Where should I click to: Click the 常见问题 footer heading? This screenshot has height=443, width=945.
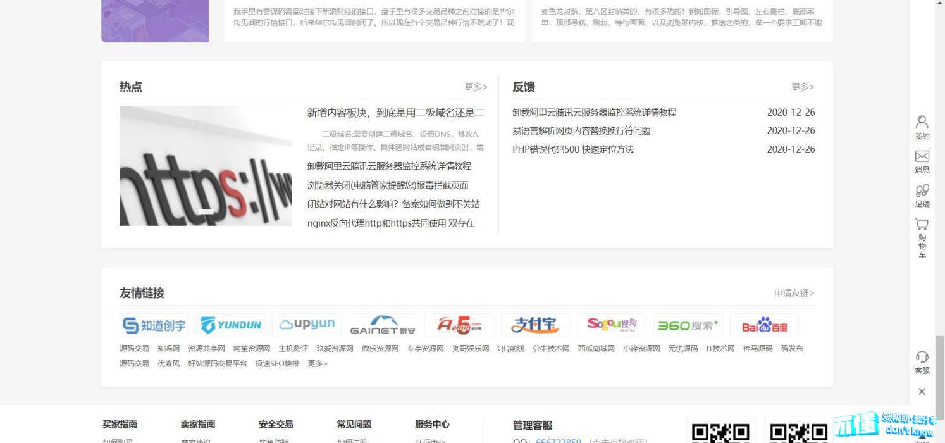(x=354, y=424)
